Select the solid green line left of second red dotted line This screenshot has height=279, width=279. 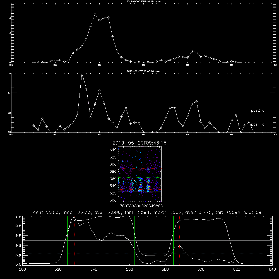point(173,240)
